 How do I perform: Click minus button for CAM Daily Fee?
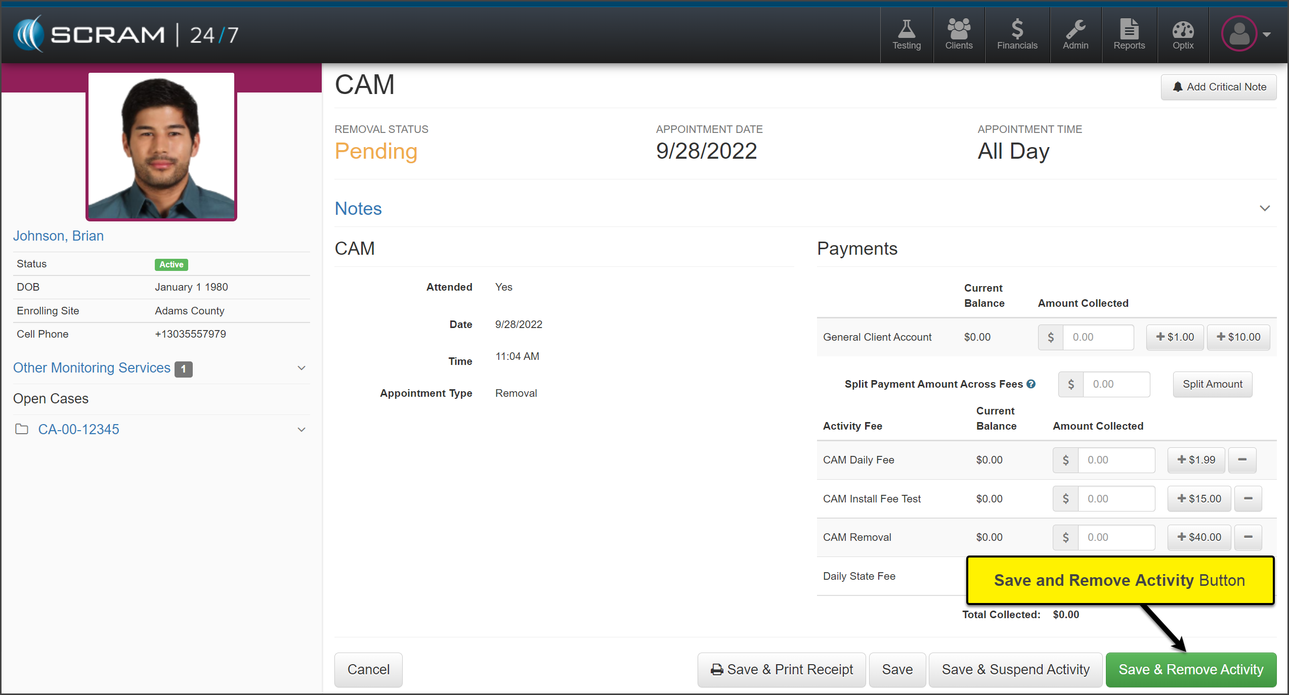(x=1242, y=460)
